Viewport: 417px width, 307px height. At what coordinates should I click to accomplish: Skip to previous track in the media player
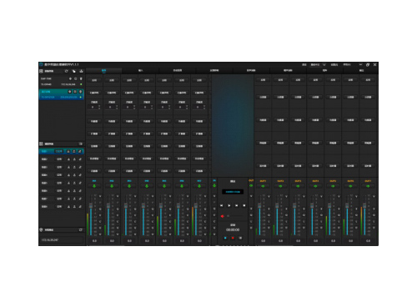[222, 205]
